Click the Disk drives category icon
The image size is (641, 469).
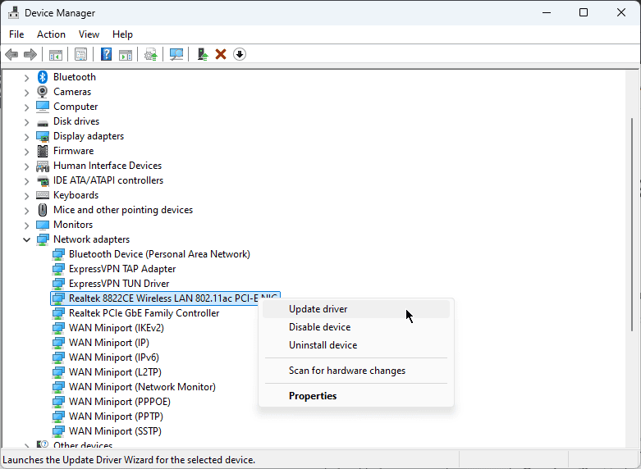pos(43,122)
